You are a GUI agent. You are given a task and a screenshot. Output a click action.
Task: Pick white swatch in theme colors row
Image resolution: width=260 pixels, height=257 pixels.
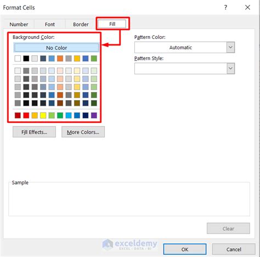[18, 59]
